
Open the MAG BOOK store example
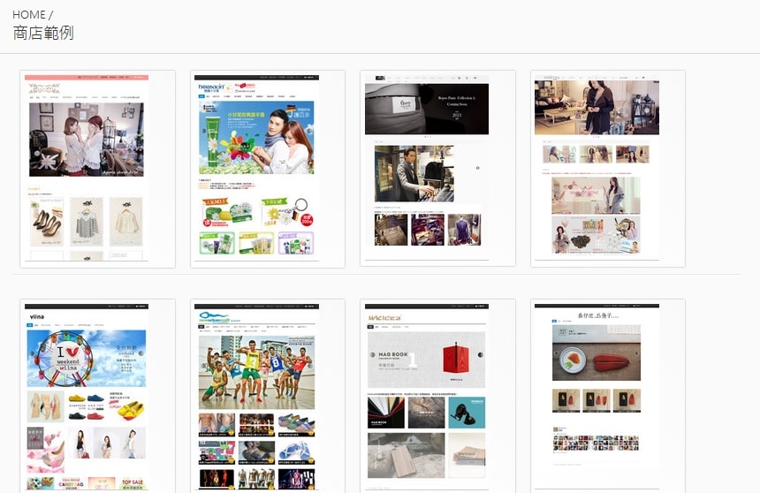437,398
